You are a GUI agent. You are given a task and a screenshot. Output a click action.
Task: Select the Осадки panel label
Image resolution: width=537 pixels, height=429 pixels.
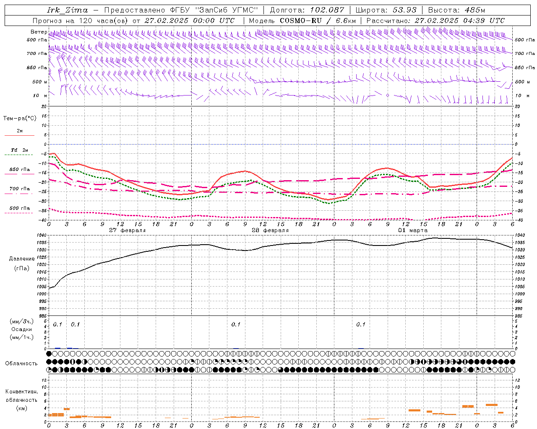(22, 329)
